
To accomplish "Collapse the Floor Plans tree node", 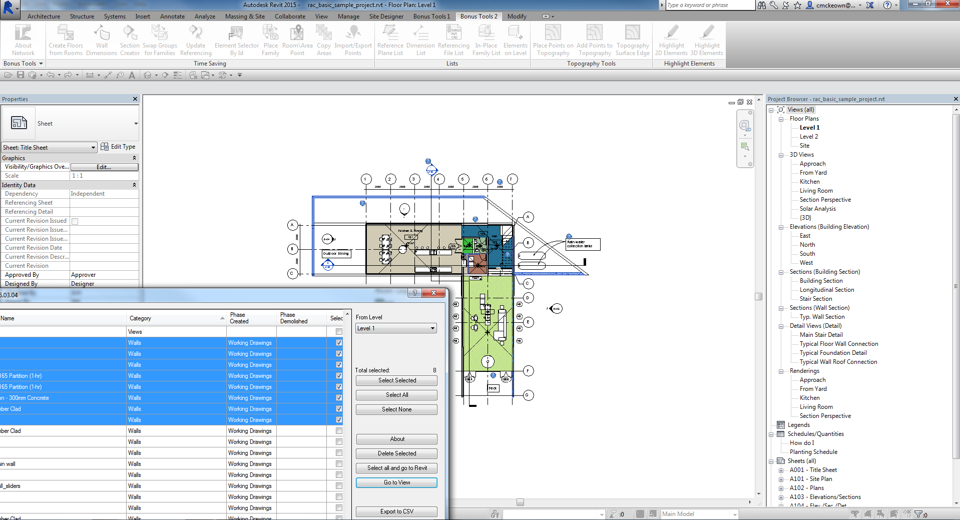I will pos(781,119).
